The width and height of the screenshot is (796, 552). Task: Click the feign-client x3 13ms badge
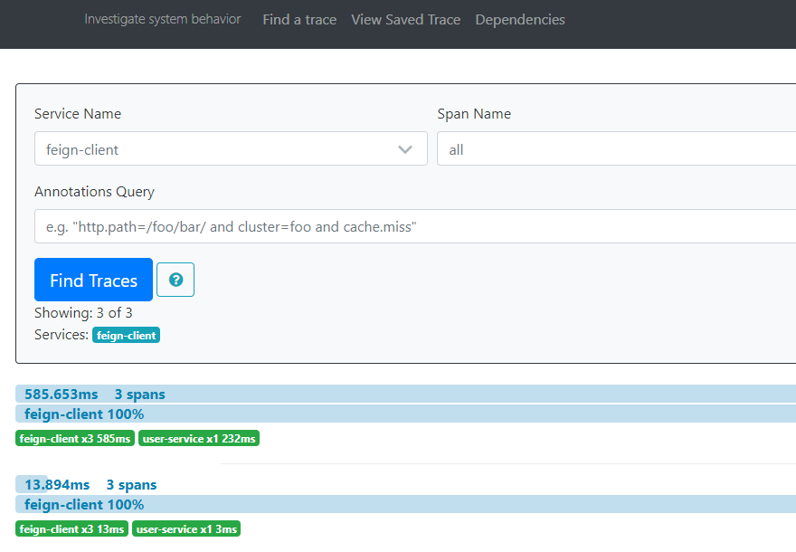(72, 528)
